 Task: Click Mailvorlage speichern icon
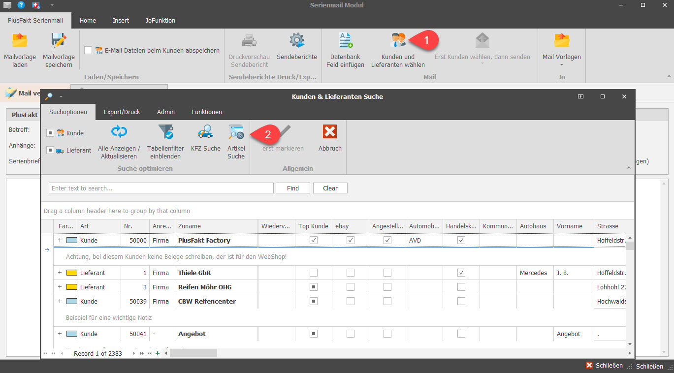click(x=59, y=41)
